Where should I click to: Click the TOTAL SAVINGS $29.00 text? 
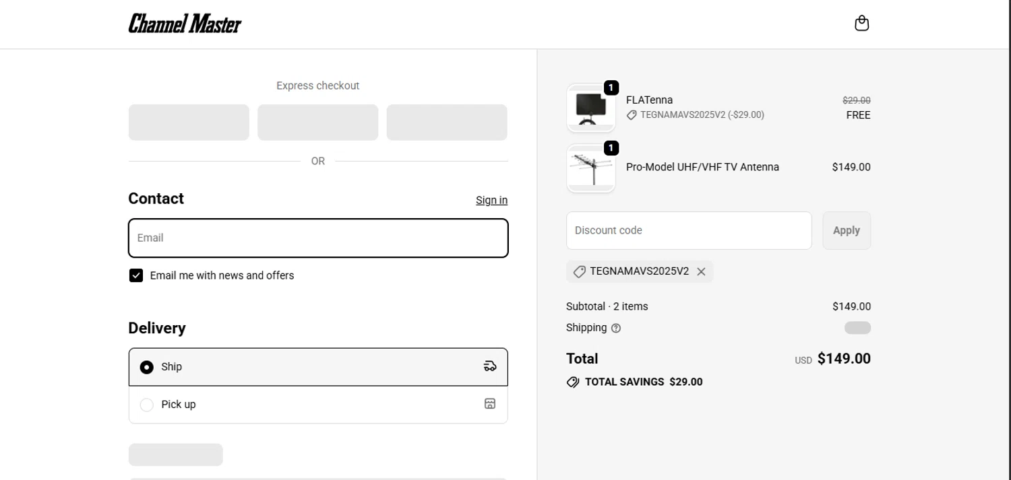644,382
